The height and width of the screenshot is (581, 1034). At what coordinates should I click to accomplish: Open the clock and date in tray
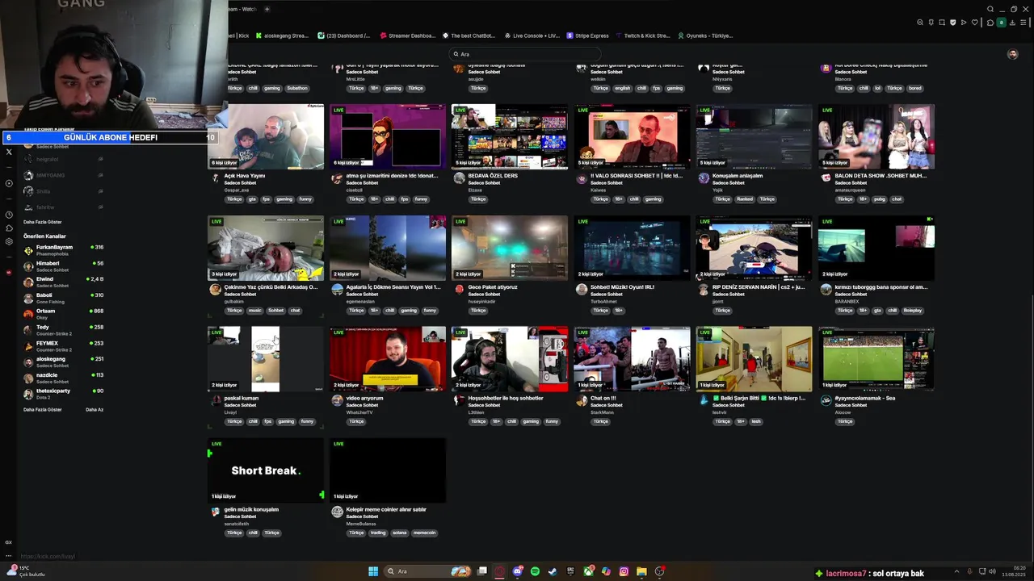click(x=1013, y=571)
